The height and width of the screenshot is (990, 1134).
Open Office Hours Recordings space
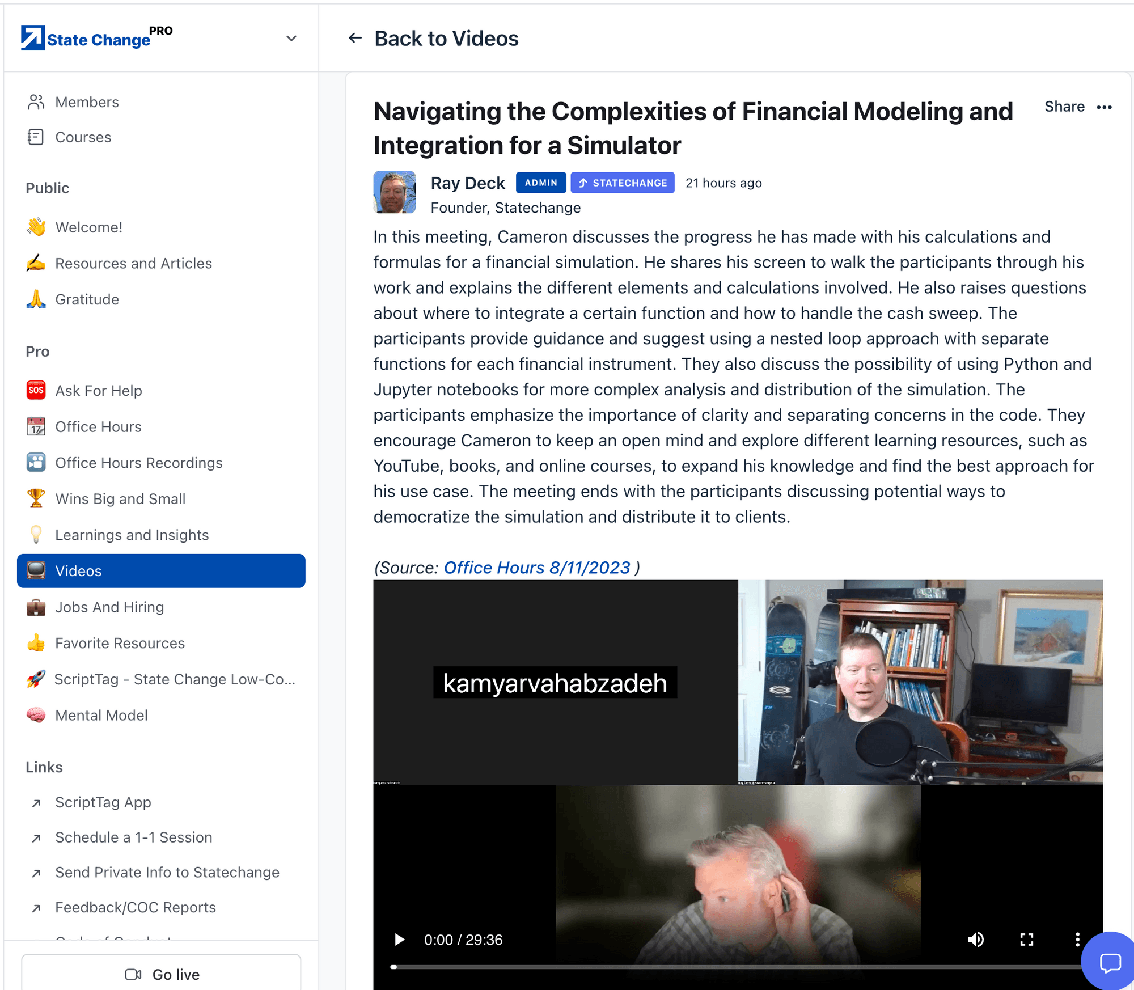coord(138,463)
